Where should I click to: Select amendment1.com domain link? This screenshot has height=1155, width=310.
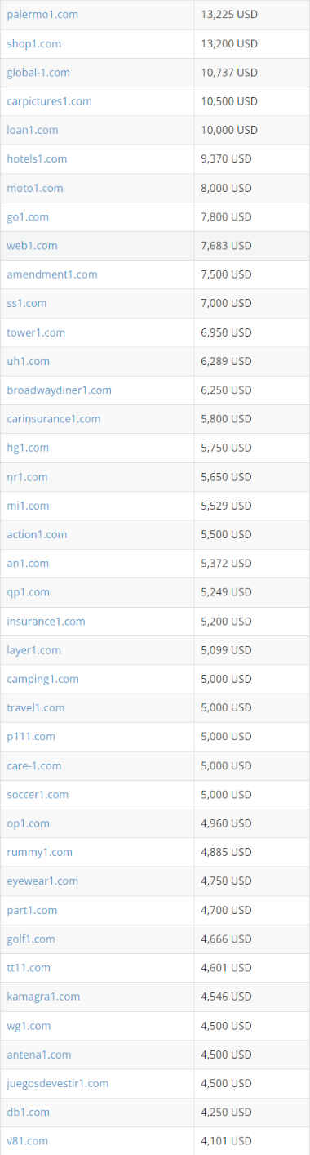click(52, 274)
